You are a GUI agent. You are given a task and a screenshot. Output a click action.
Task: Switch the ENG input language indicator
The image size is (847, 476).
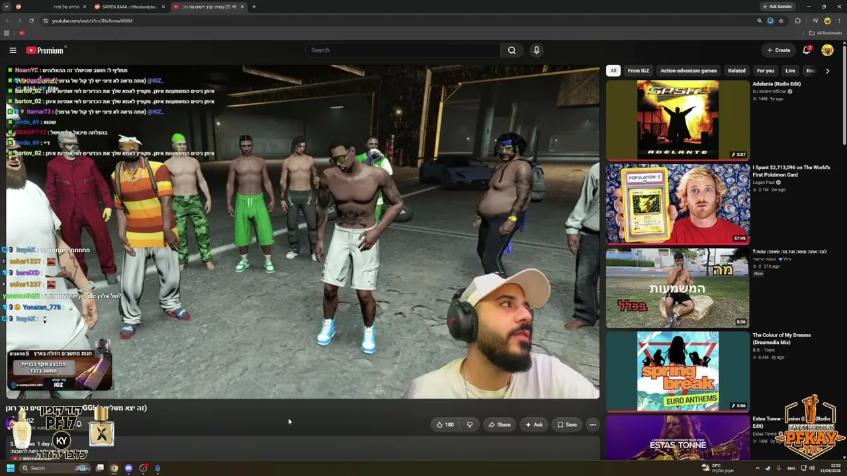[x=791, y=468]
